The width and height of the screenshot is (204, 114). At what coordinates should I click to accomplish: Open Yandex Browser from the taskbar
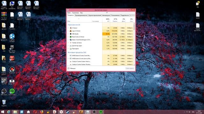click(x=61, y=112)
